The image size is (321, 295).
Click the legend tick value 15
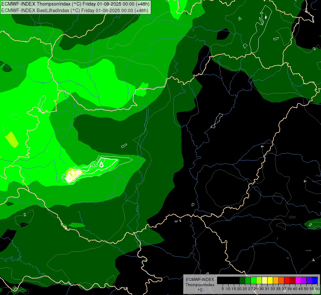[x=234, y=289]
